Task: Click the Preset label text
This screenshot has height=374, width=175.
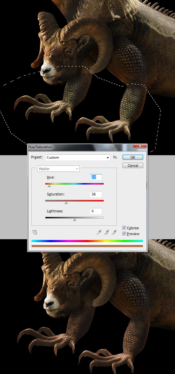Action: (x=37, y=157)
